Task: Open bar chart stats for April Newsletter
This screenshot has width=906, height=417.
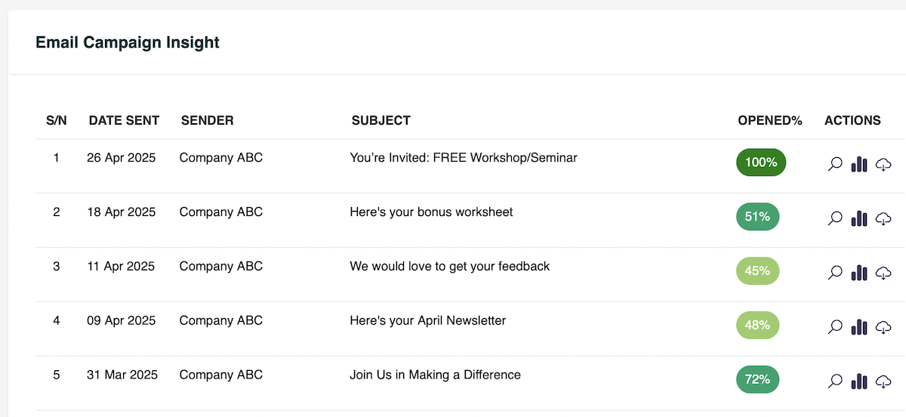Action: click(x=859, y=327)
